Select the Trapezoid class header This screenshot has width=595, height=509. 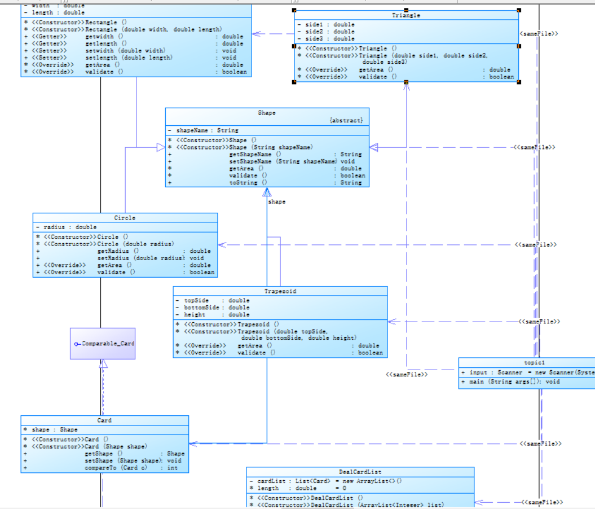[280, 291]
